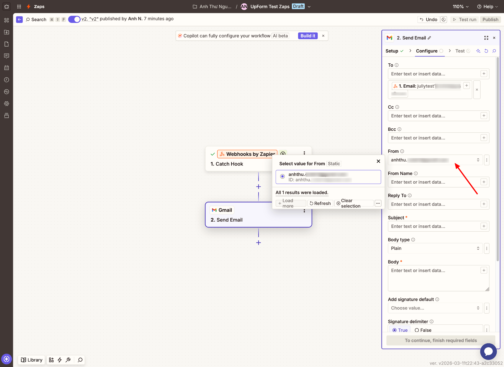The image size is (504, 367).
Task: Toggle the Zap on/off switch
Action: (x=74, y=19)
